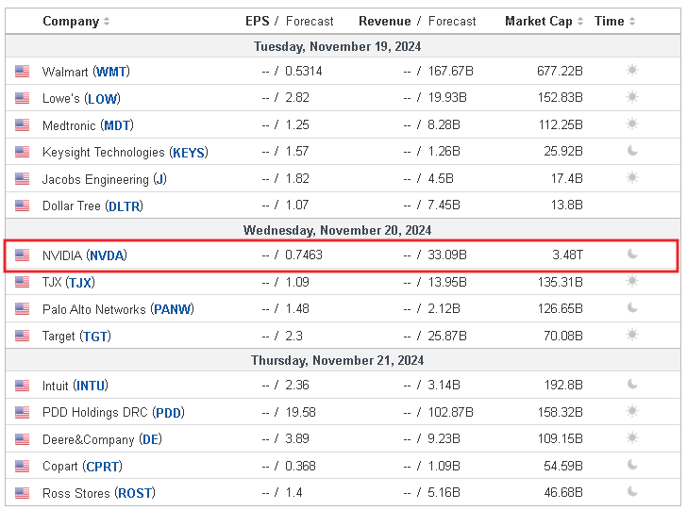Click the US flag beside Medtronic
The image size is (687, 510).
22,125
